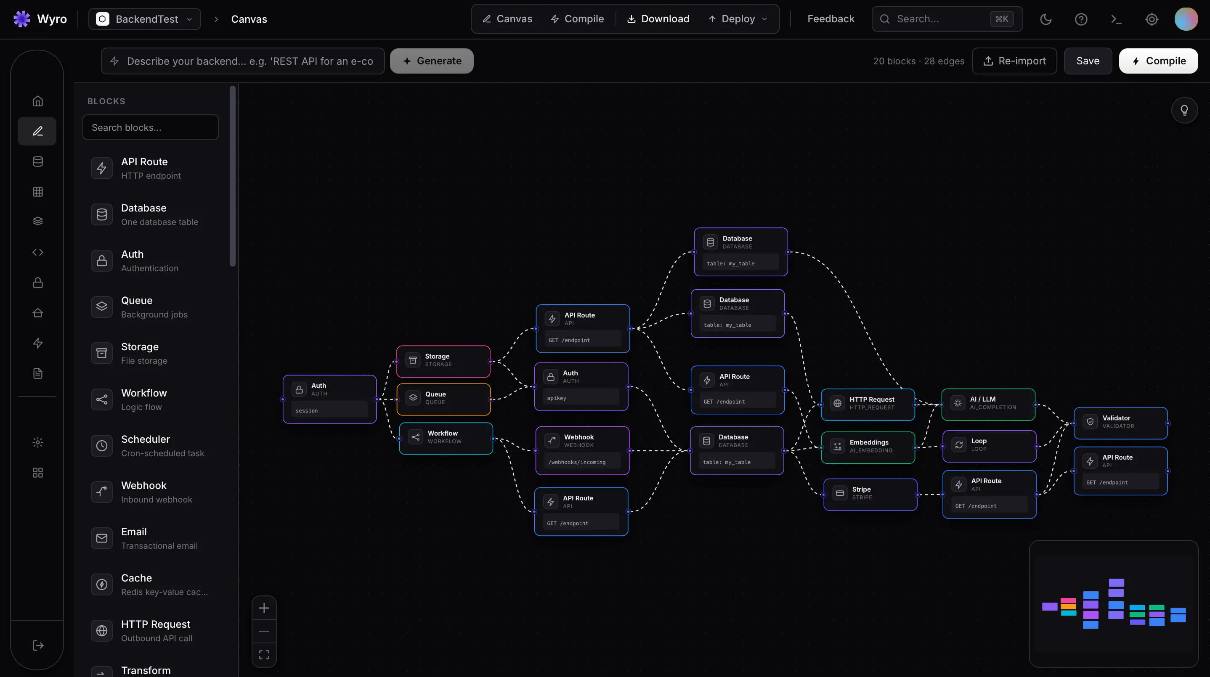Image resolution: width=1210 pixels, height=677 pixels.
Task: Click the '20 blocks · 28 edges' text
Action: click(x=918, y=61)
